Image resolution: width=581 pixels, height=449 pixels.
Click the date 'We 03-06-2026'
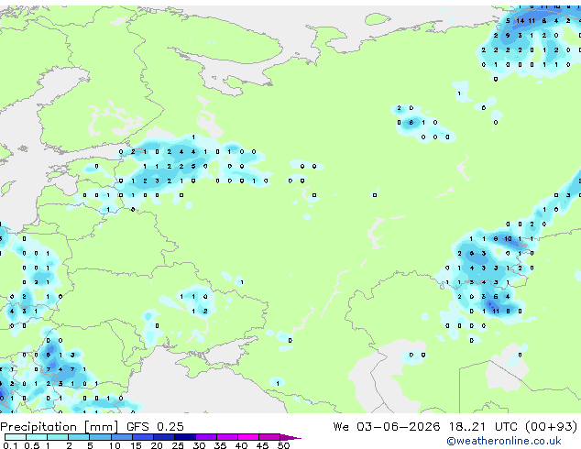(x=387, y=427)
